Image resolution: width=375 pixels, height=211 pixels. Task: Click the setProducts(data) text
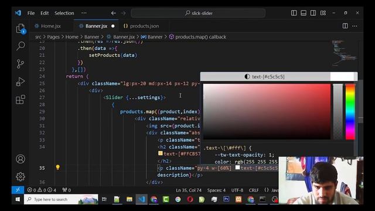pos(113,55)
